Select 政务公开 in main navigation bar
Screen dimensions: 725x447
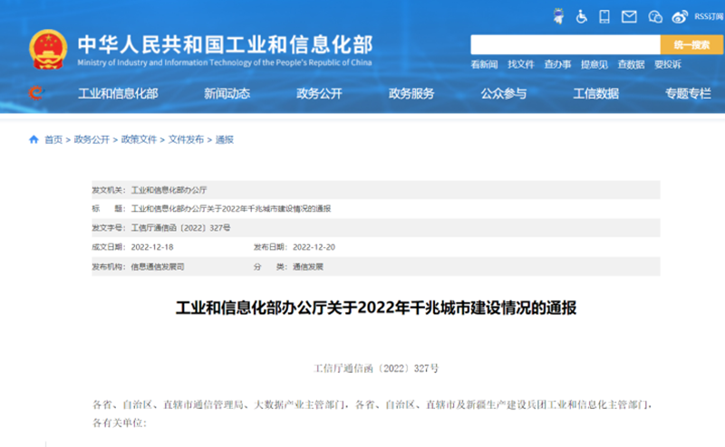pos(319,93)
